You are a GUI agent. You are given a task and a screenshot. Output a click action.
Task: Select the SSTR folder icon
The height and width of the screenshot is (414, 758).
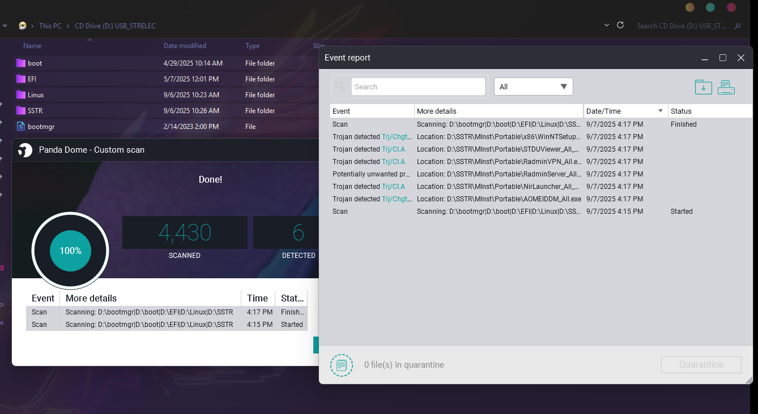click(21, 111)
